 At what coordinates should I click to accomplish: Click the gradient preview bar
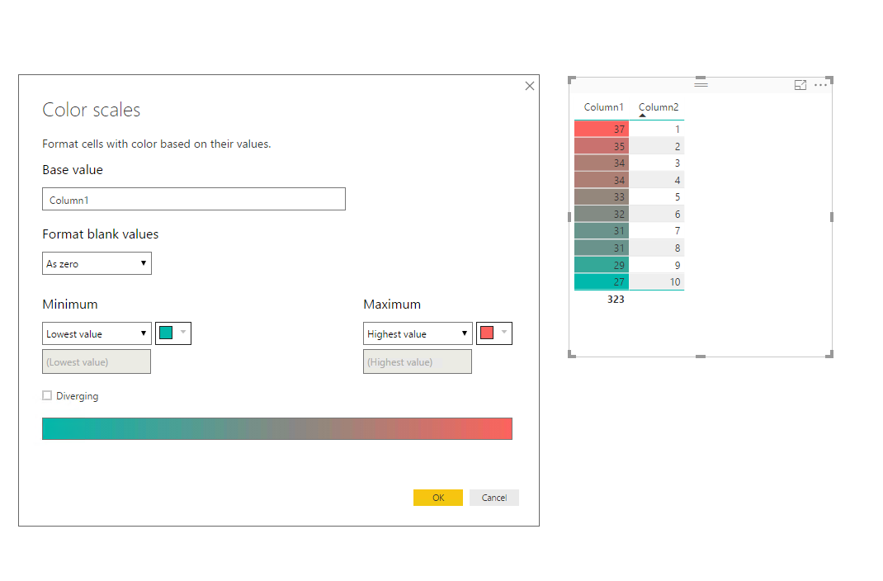click(x=277, y=428)
